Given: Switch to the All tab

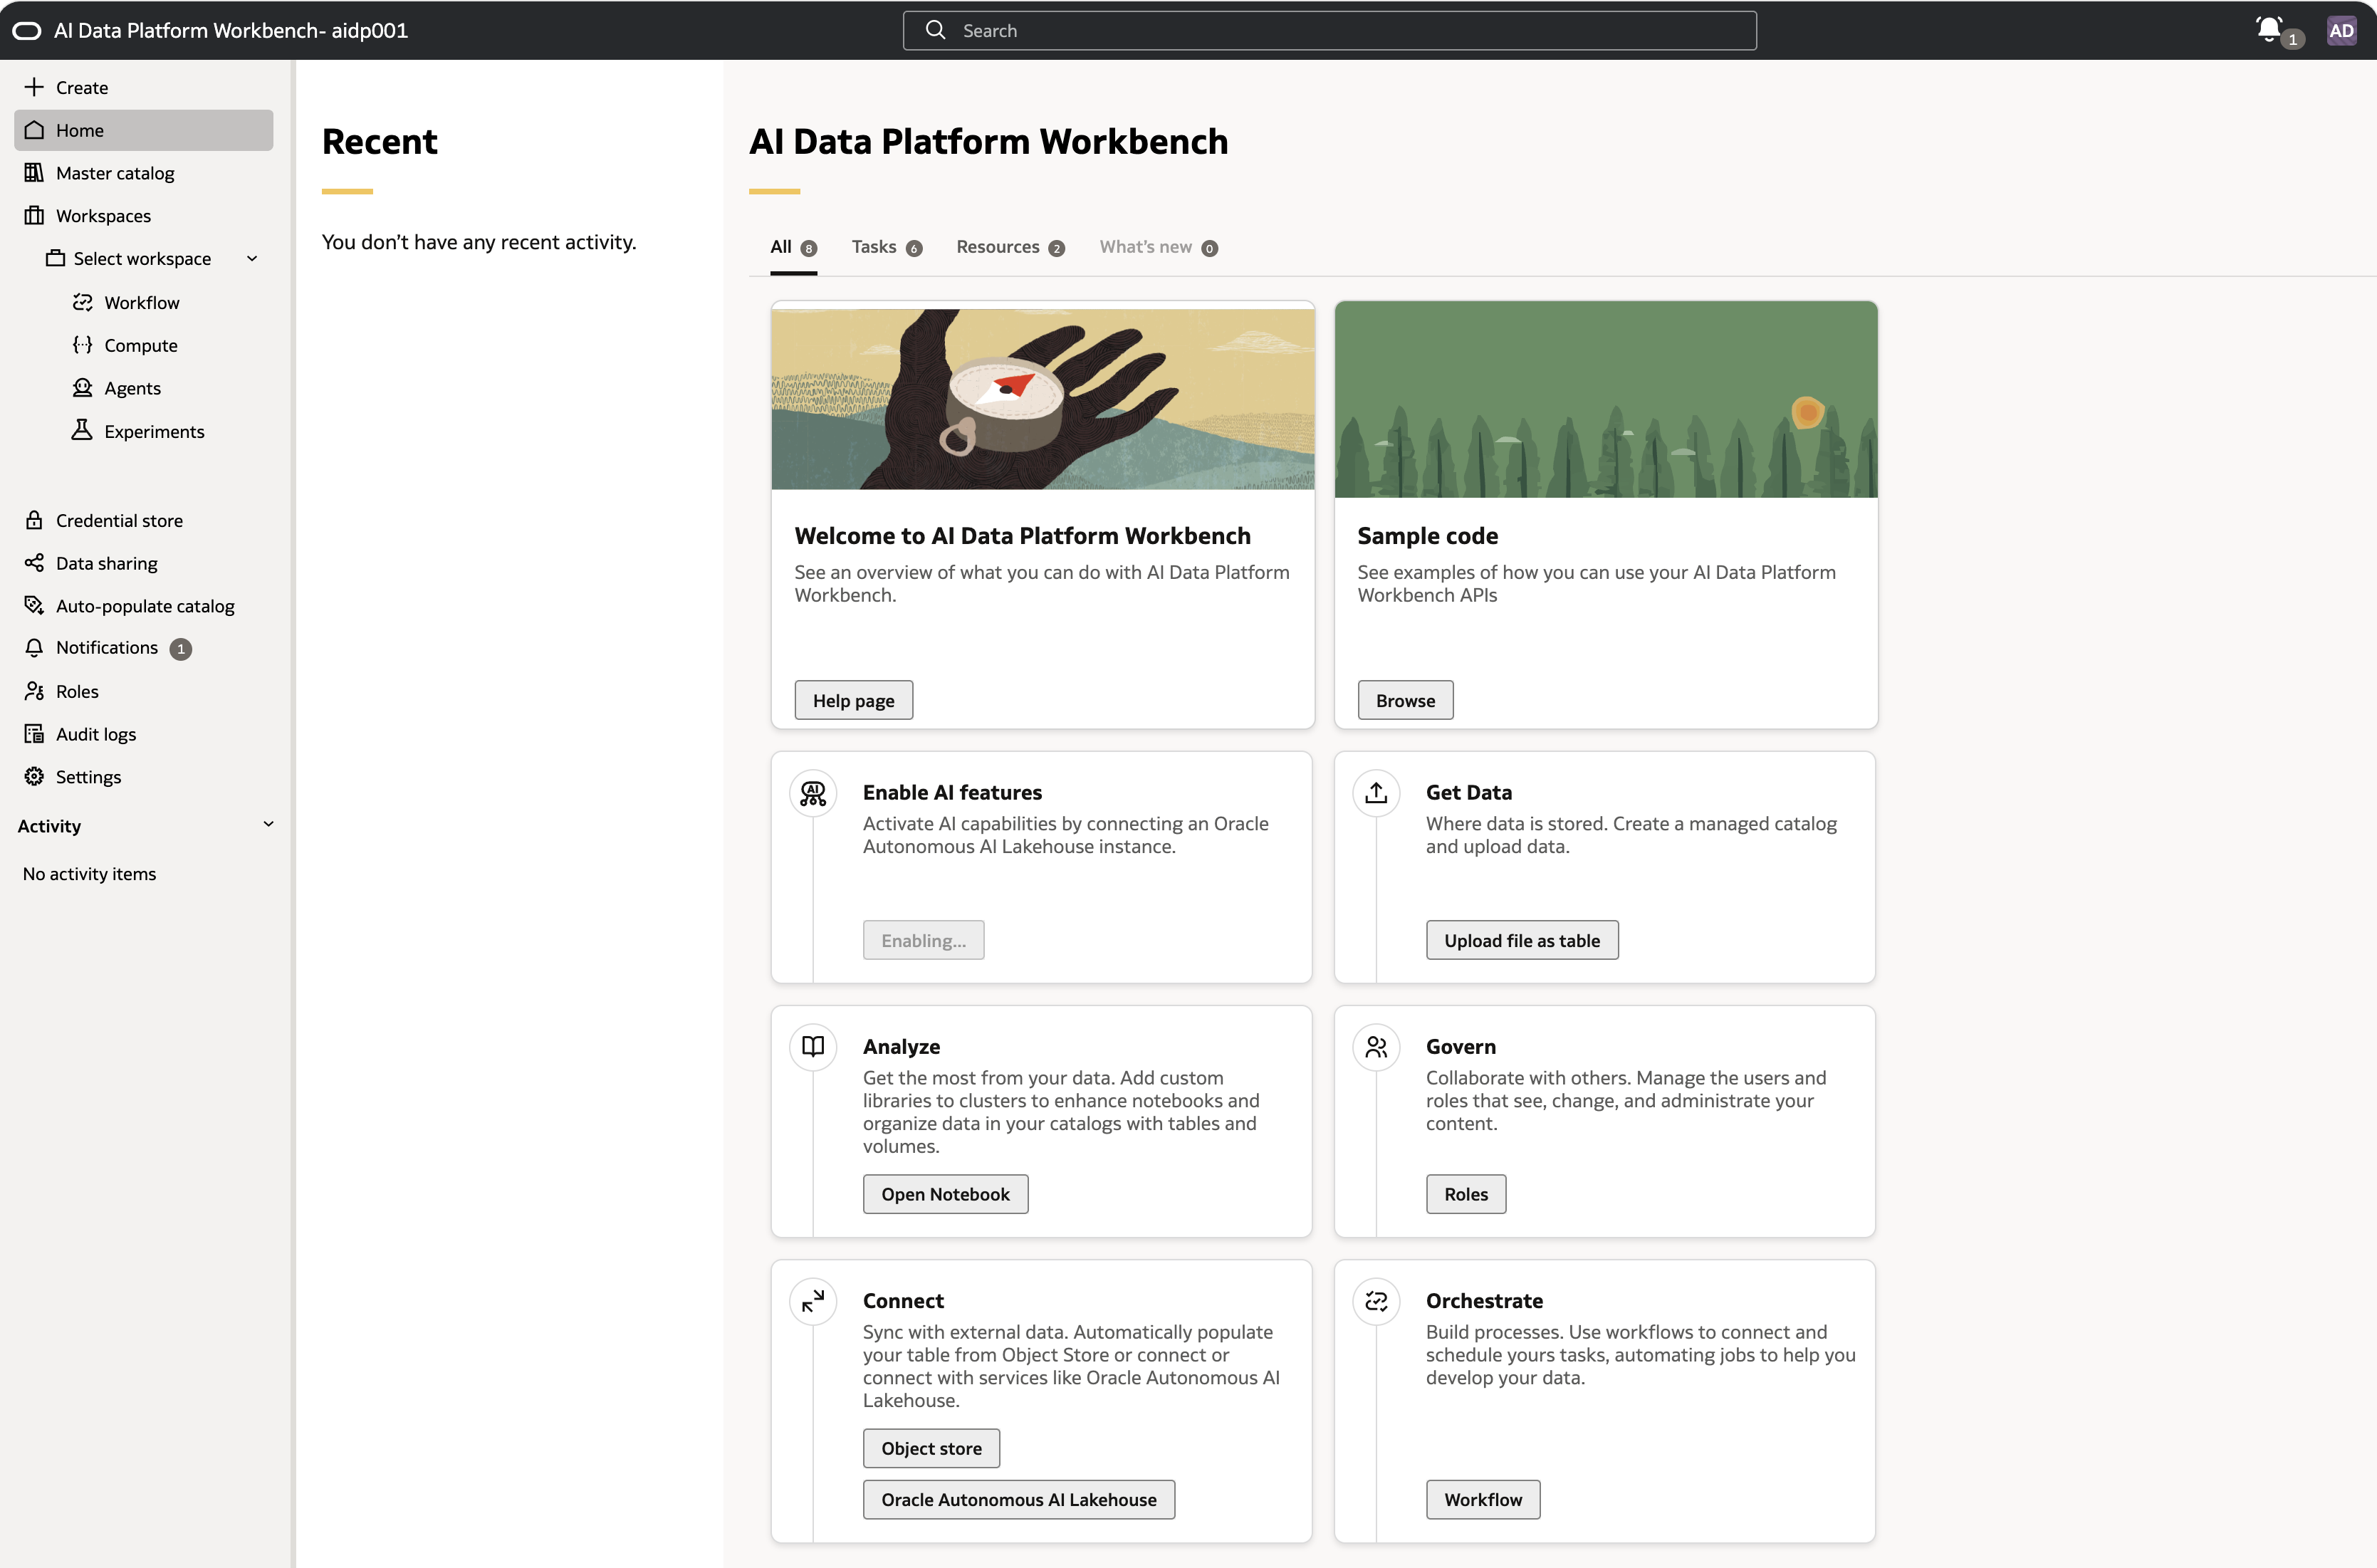Looking at the screenshot, I should (x=794, y=247).
